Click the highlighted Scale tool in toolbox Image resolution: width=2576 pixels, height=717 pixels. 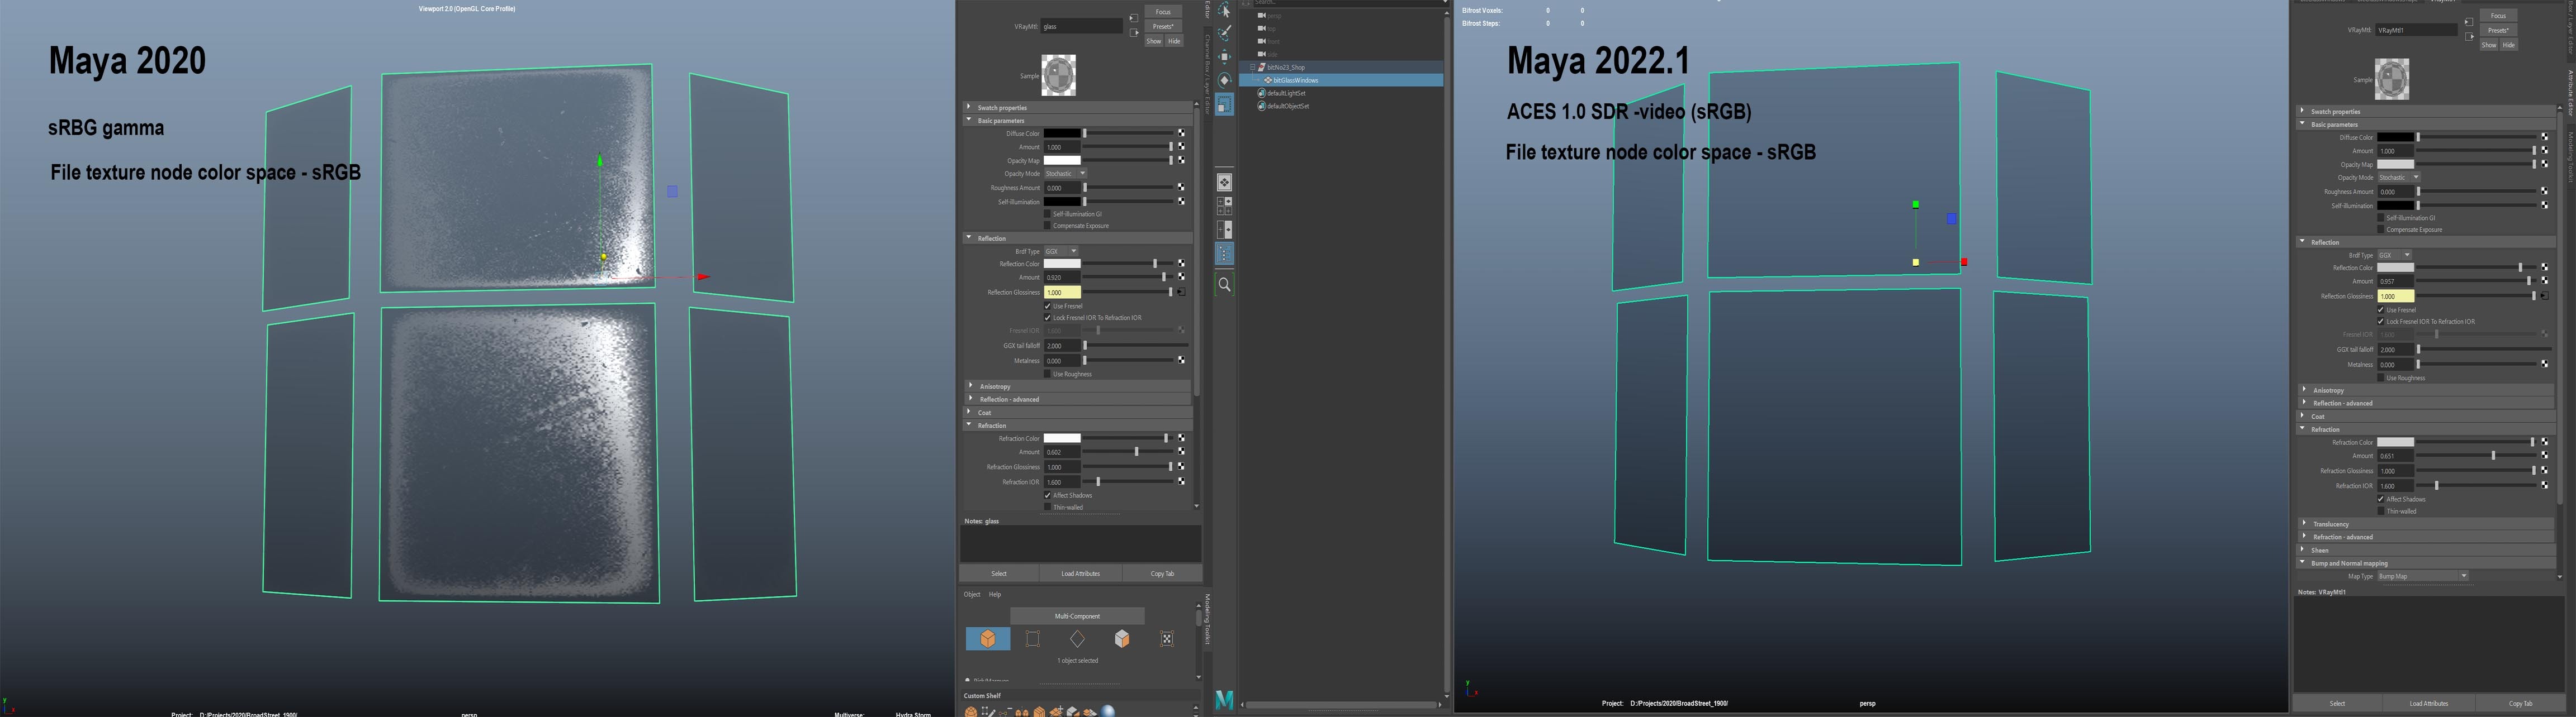pyautogui.click(x=1224, y=104)
